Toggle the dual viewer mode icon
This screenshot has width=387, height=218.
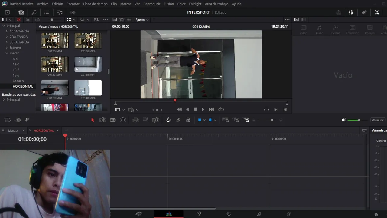303,19
